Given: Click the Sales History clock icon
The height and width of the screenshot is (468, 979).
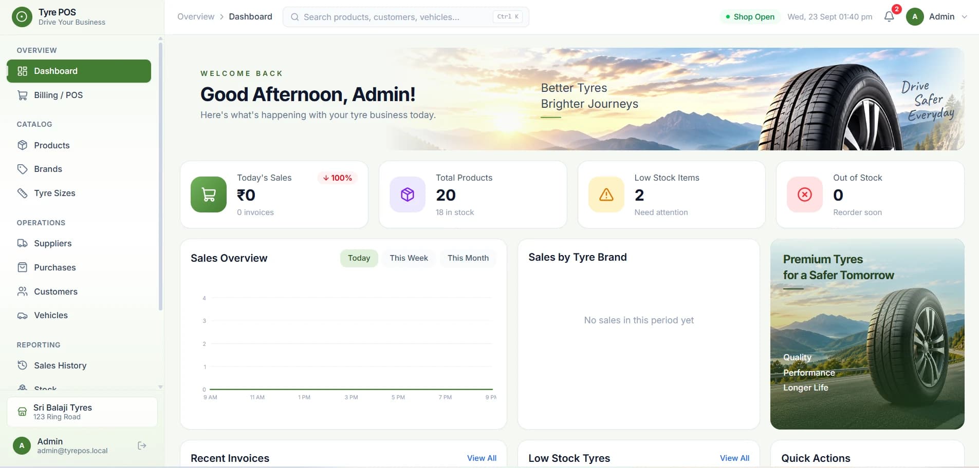Looking at the screenshot, I should pos(22,365).
